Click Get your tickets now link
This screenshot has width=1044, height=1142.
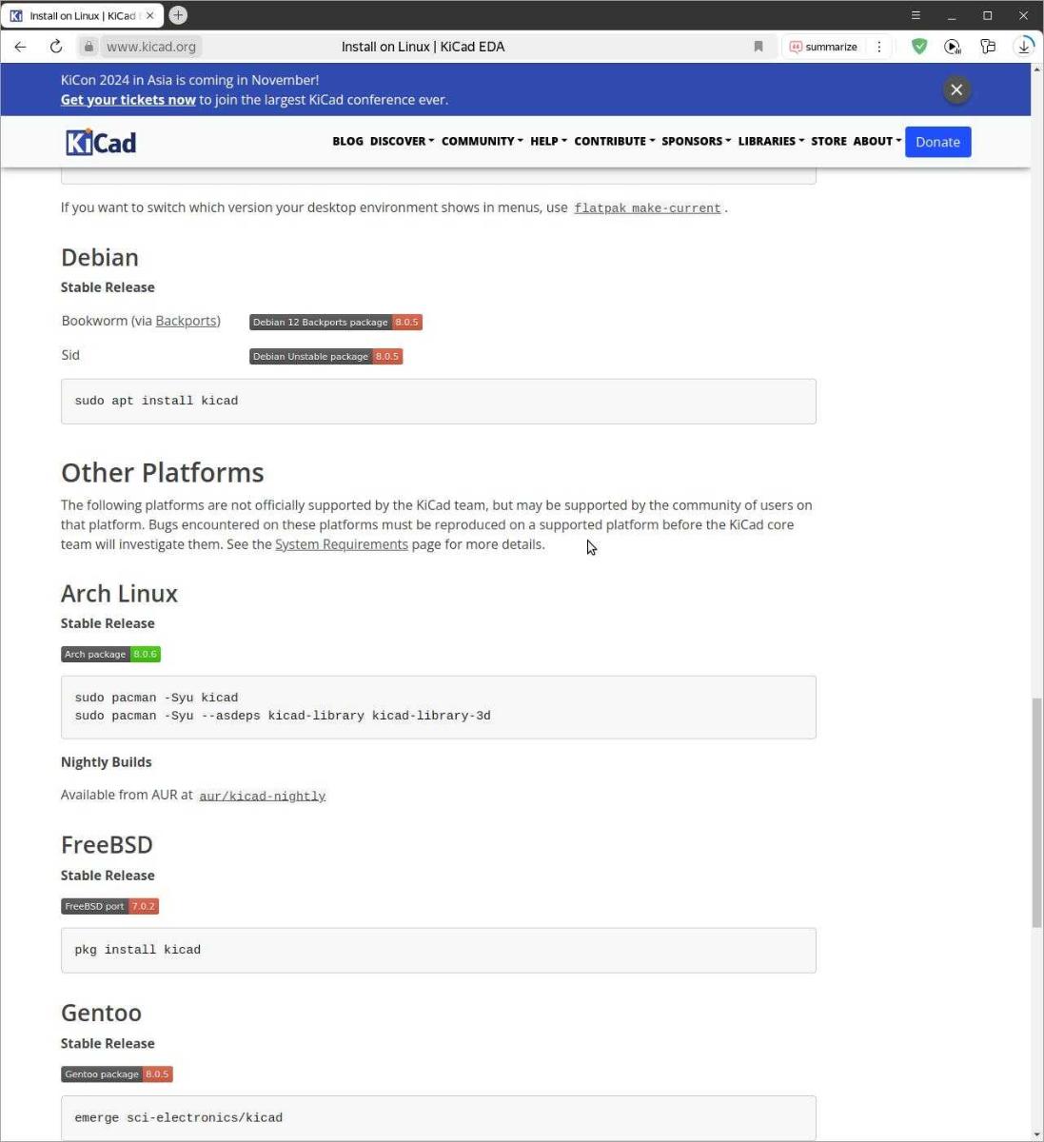128,100
